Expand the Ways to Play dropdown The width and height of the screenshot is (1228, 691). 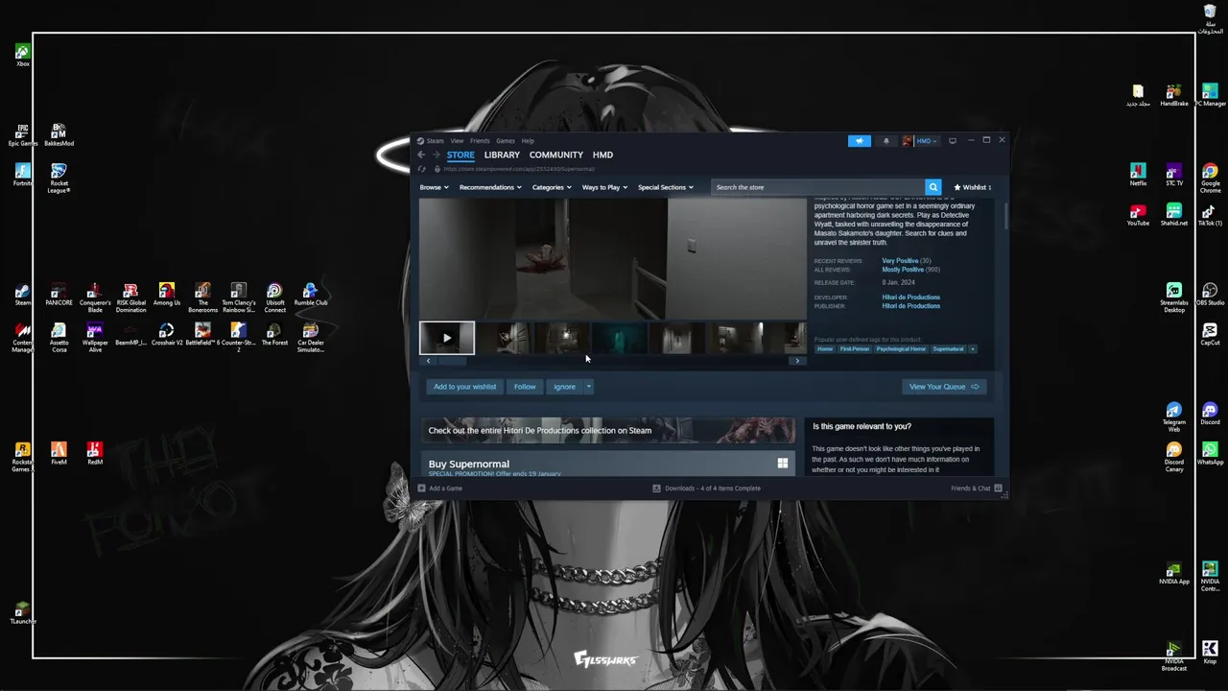604,187
